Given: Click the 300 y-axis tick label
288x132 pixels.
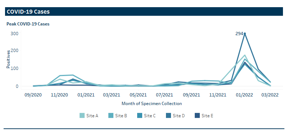Looking at the screenshot, I should (14, 33).
